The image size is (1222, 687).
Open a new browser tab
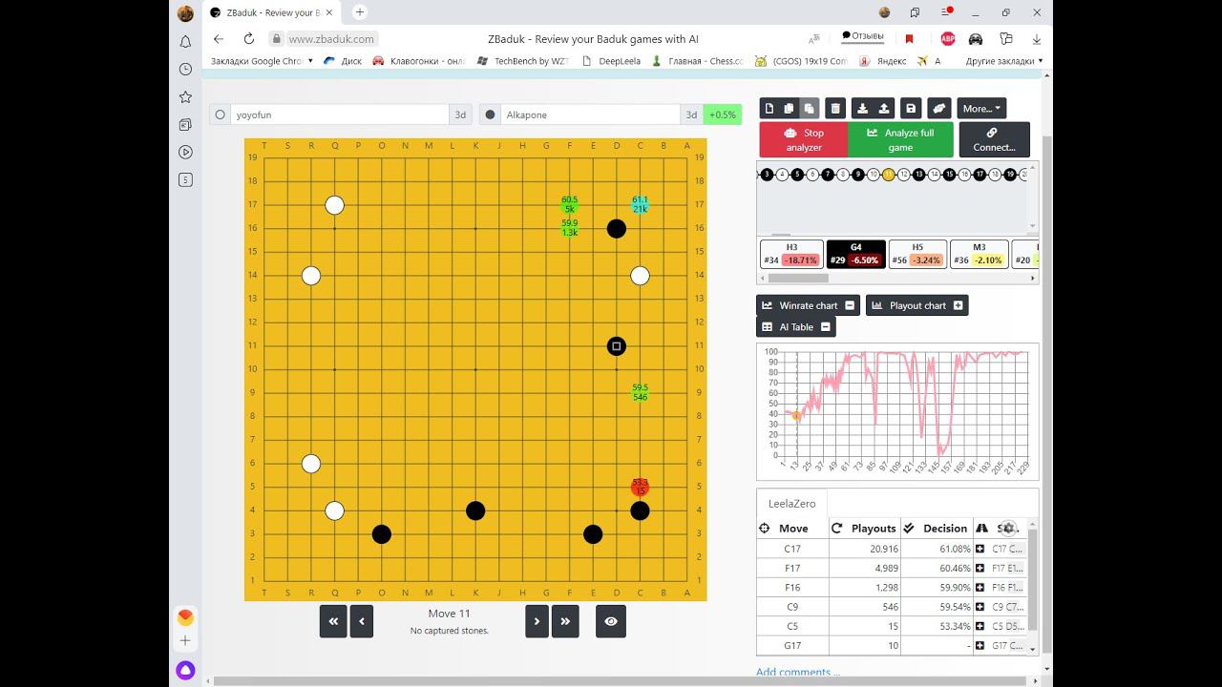click(360, 12)
